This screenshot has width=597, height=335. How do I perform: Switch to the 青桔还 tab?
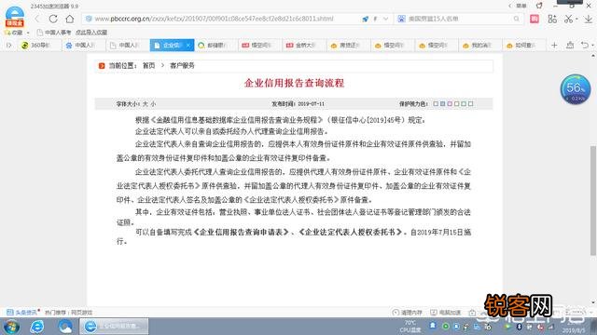(348, 46)
